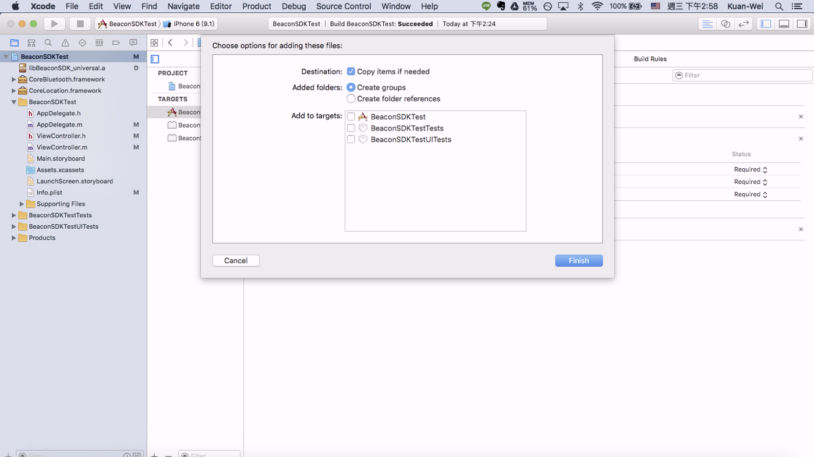This screenshot has height=457, width=814.
Task: Open the related items grid menu
Action: point(154,42)
